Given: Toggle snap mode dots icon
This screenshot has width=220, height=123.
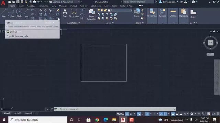Looking at the screenshot, I should click(131, 114).
